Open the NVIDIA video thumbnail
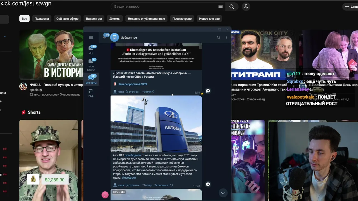This screenshot has width=358, height=201. point(51,54)
